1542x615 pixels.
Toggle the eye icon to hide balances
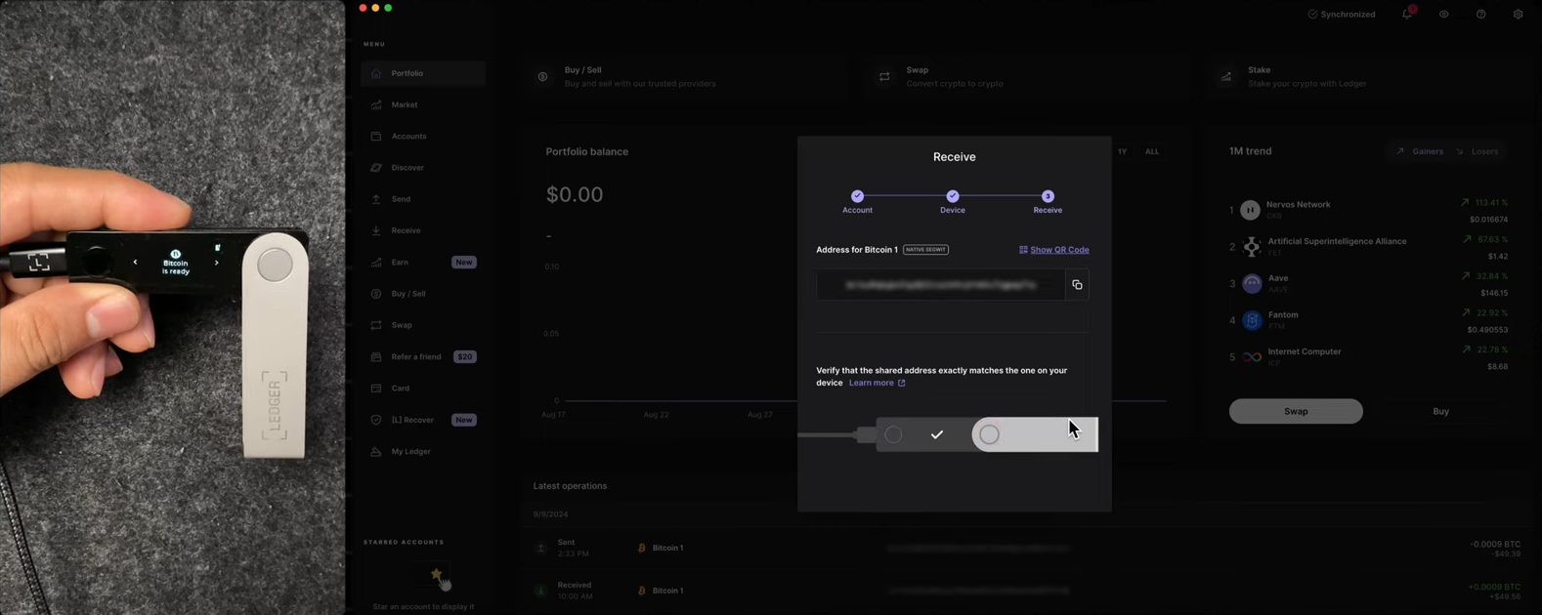(x=1443, y=15)
